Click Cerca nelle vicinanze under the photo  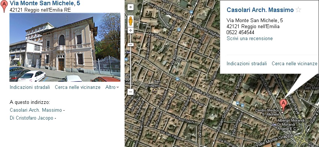[78, 87]
